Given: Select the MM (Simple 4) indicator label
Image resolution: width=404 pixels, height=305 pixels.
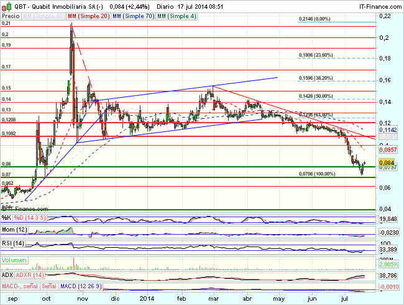Looking at the screenshot, I should tap(175, 14).
